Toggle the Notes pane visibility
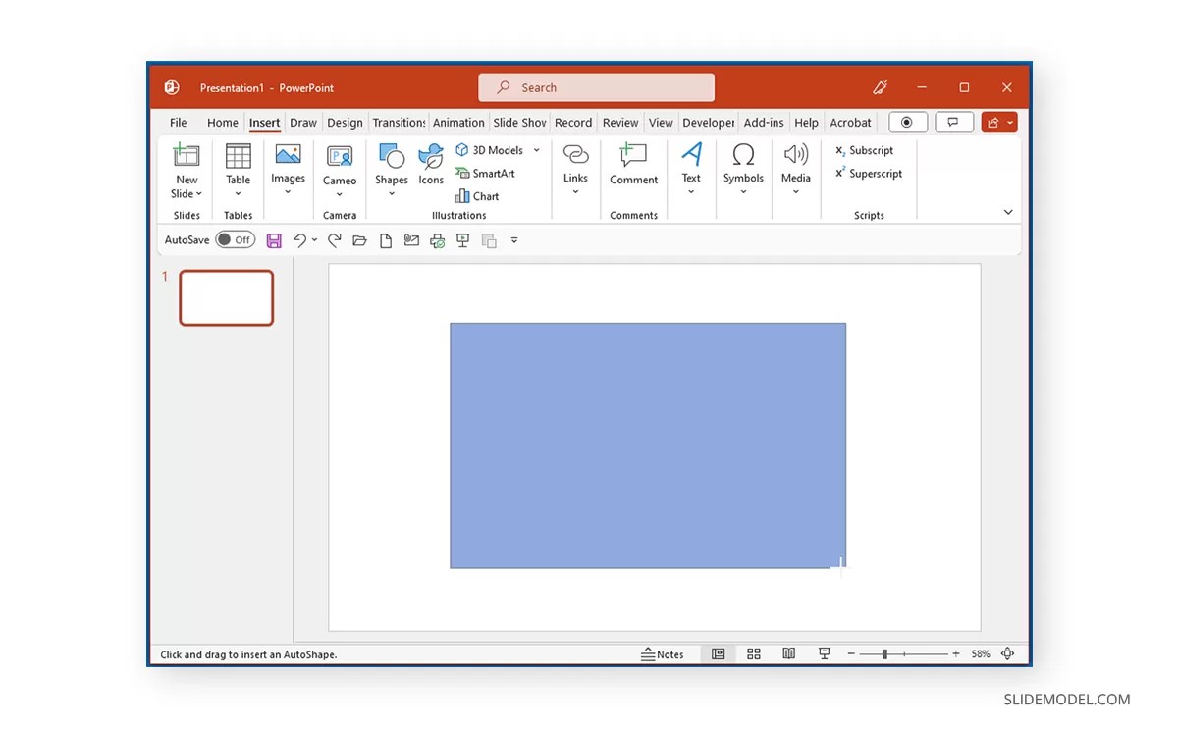 coord(665,653)
